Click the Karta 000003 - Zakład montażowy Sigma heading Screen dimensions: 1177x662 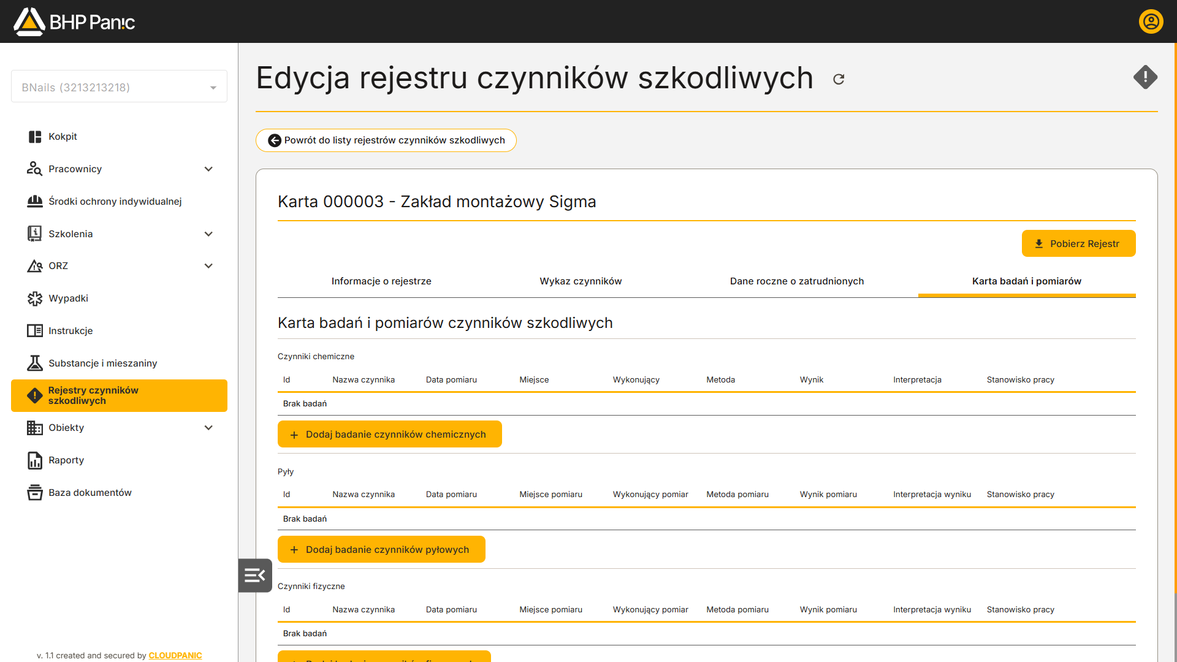[x=436, y=202]
